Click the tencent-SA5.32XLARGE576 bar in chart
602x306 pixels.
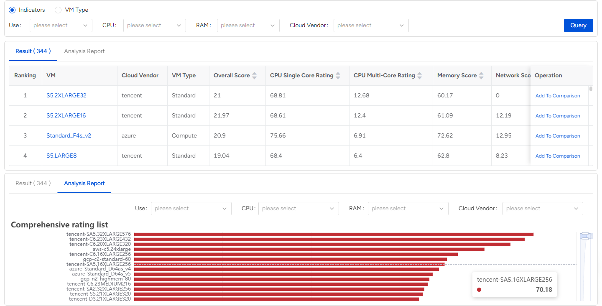333,235
